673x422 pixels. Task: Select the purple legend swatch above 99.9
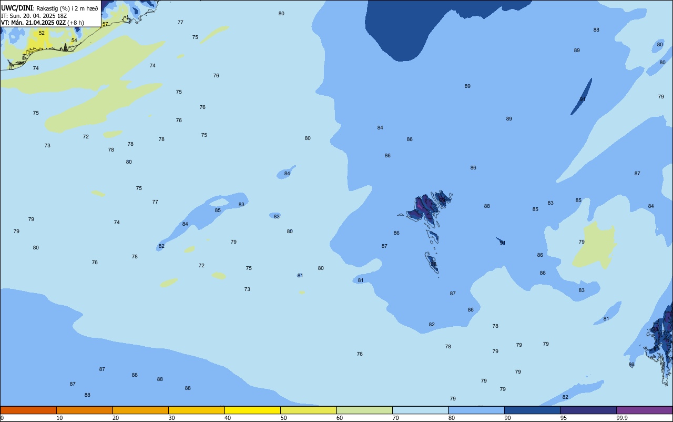click(x=644, y=410)
